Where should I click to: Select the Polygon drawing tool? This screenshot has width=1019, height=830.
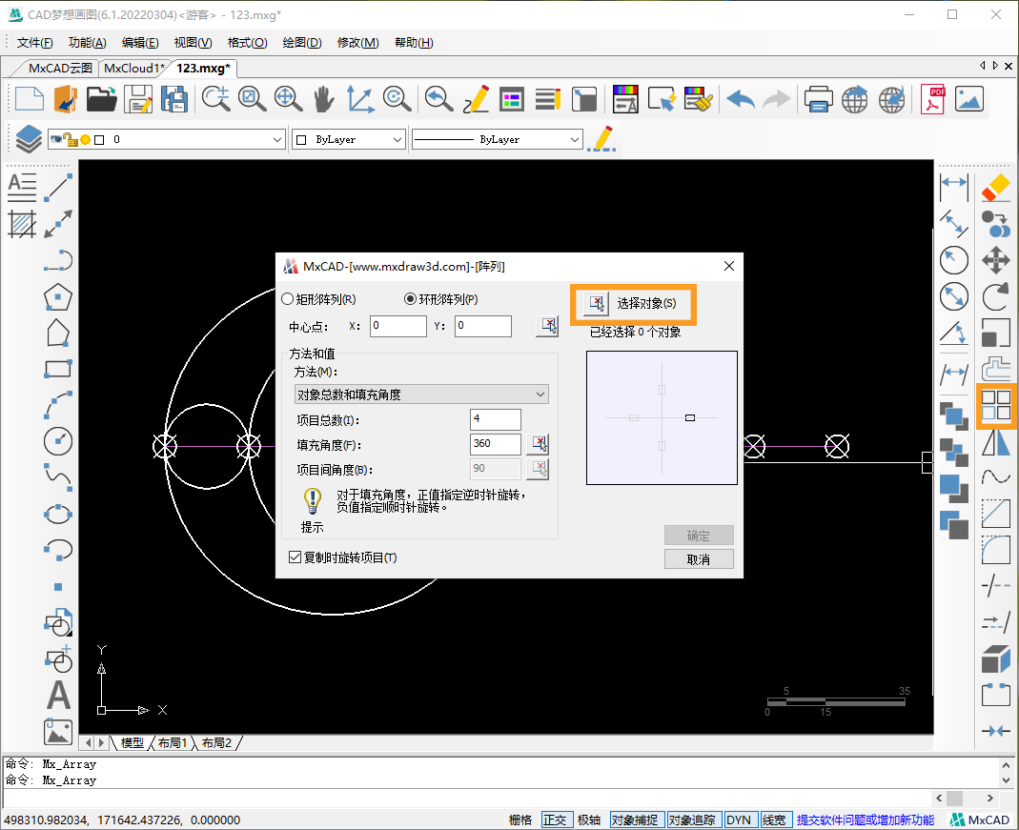(58, 297)
